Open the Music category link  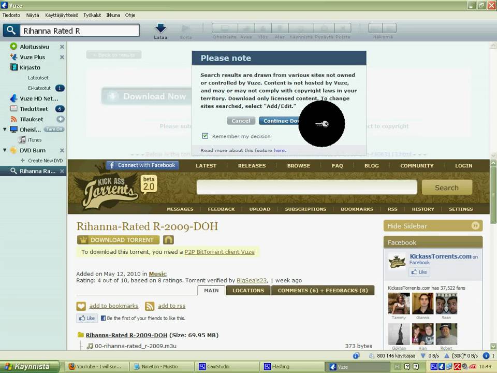point(157,274)
